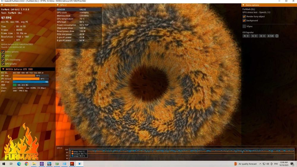Click the A:128 alpha field
The height and width of the screenshot is (167, 297).
point(271,36)
